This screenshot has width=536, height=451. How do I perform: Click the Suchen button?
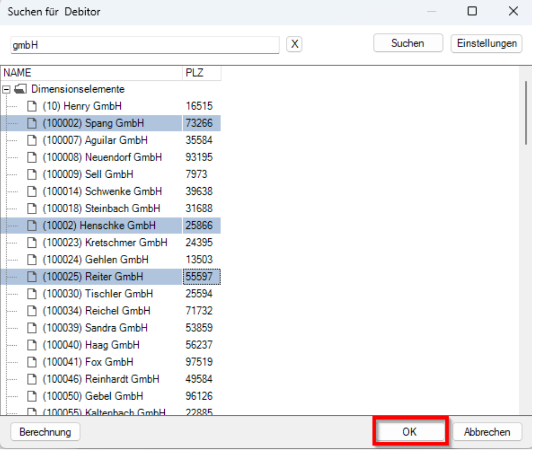[x=408, y=43]
